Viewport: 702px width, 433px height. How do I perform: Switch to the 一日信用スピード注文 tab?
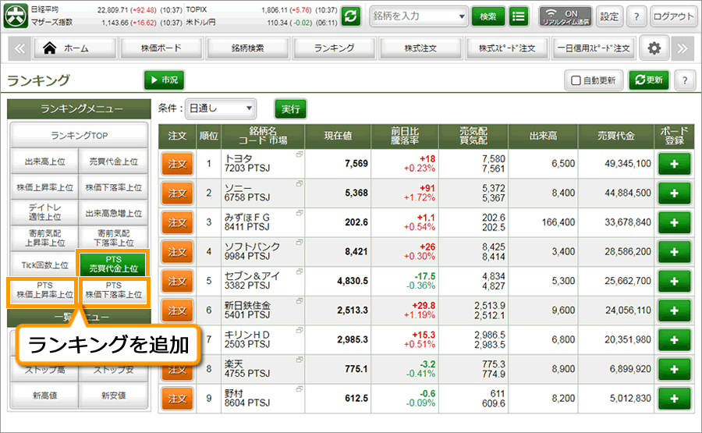(x=594, y=48)
